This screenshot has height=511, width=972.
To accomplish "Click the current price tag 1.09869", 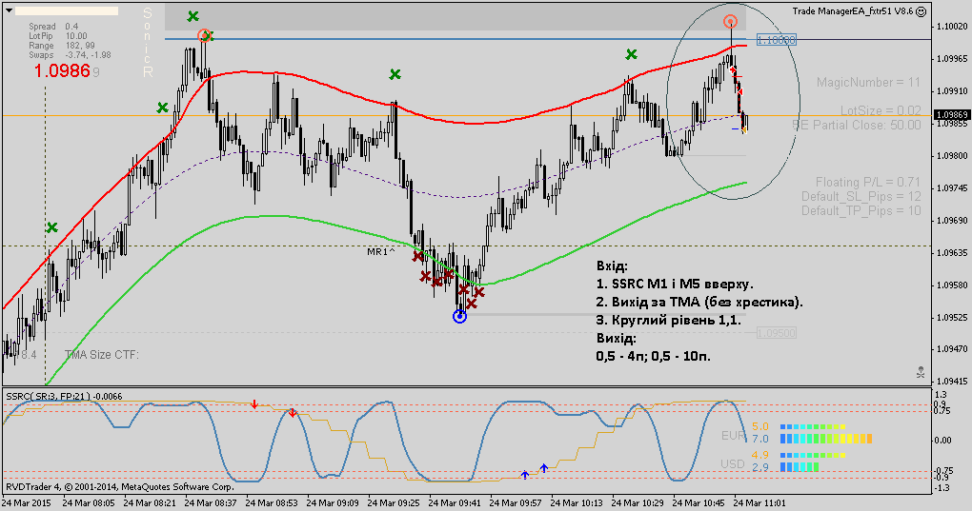I will click(x=952, y=115).
